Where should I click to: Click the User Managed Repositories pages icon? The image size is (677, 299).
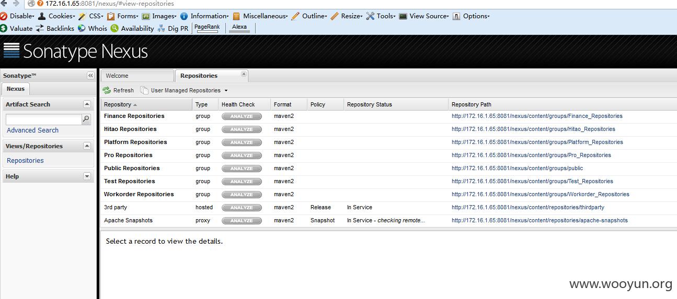[x=144, y=90]
